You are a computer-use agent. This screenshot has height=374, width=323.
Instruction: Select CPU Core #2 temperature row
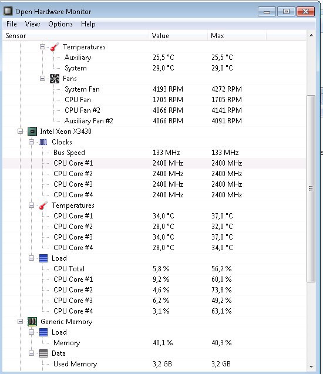click(x=154, y=227)
